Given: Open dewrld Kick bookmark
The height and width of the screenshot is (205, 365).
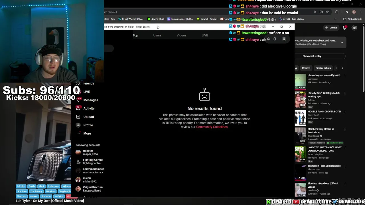Looking at the screenshot, I should (156, 19).
